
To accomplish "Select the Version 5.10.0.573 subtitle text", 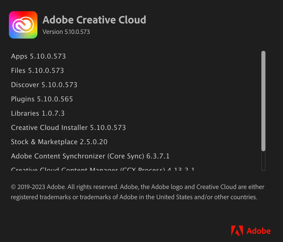I will pyautogui.click(x=66, y=32).
